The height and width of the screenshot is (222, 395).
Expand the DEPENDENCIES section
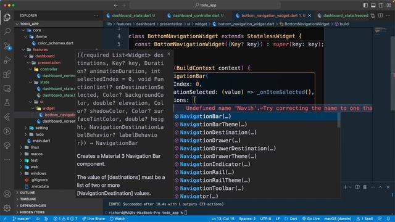tap(33, 205)
